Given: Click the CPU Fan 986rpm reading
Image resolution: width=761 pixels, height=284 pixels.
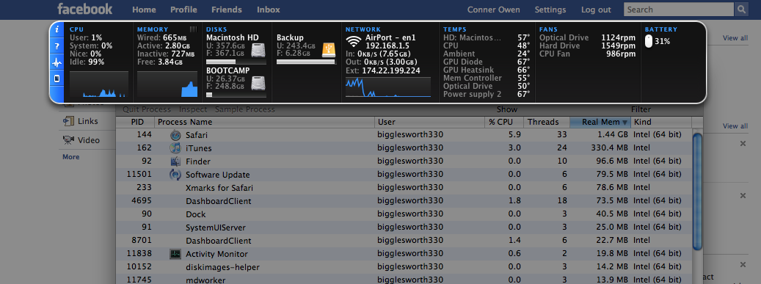Looking at the screenshot, I should tap(622, 54).
